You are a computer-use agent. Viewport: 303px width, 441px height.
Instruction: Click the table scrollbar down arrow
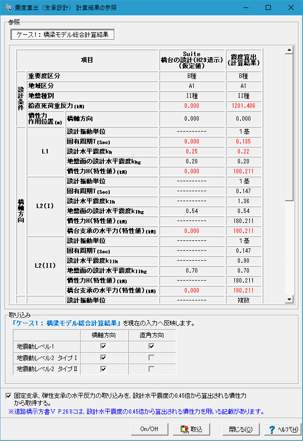pyautogui.click(x=289, y=299)
